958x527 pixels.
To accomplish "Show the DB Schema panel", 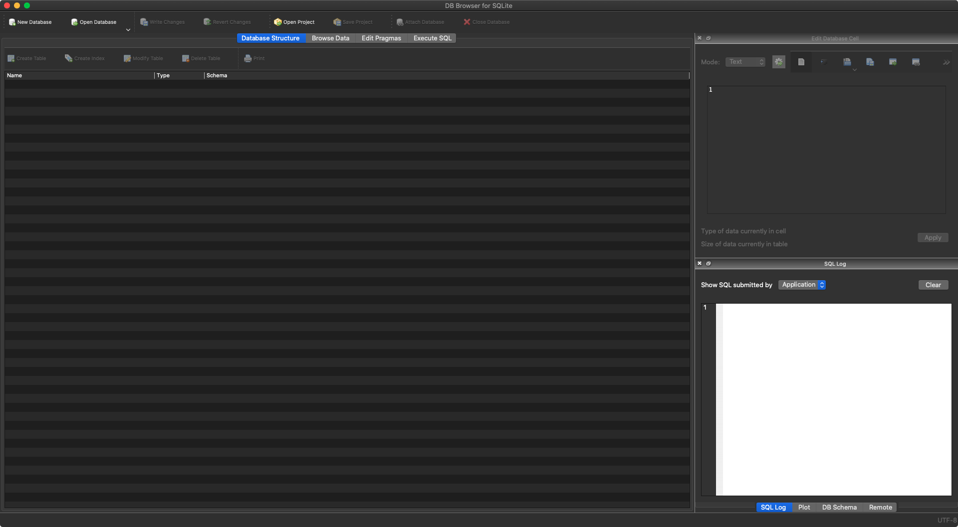I will tap(839, 507).
